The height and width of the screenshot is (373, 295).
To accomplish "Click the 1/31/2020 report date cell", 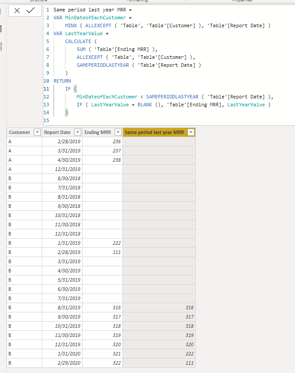I will [62, 354].
